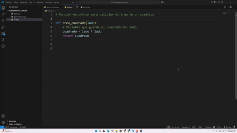Open notifications icon in status bar
This screenshot has height=133, width=237.
coord(234,127)
